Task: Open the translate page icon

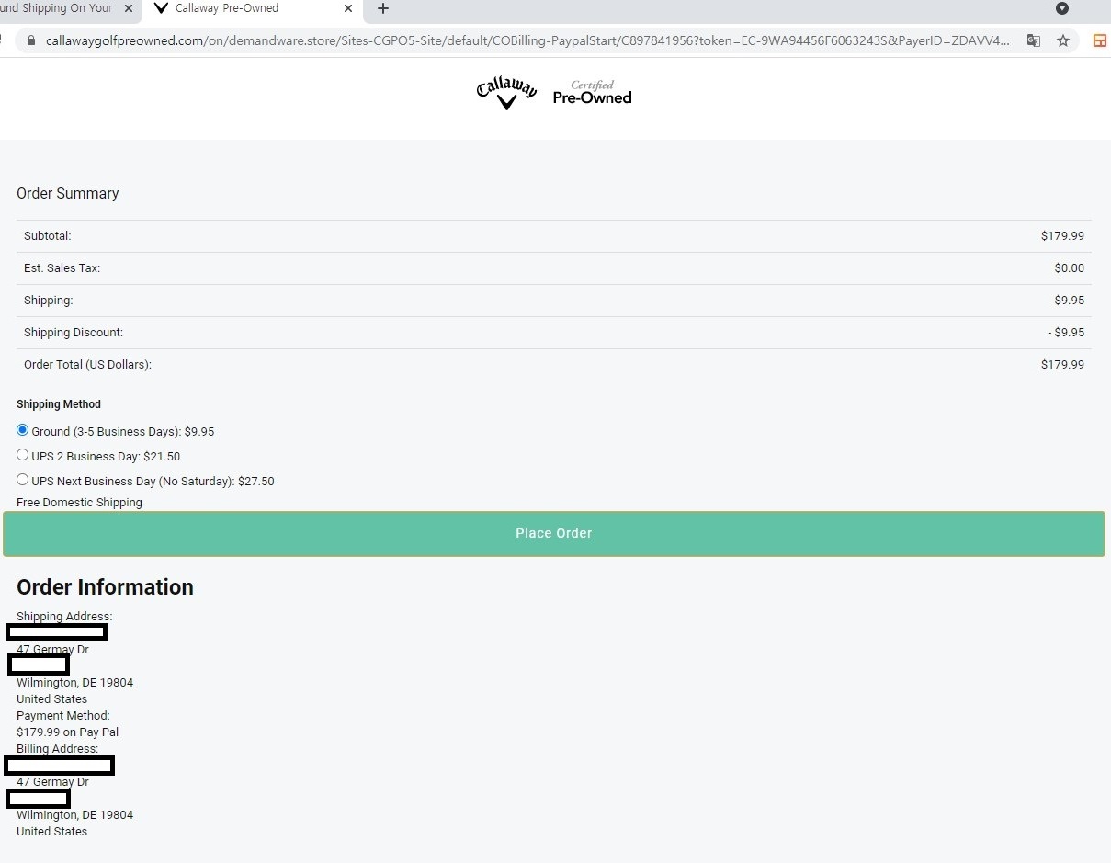Action: pos(1034,40)
